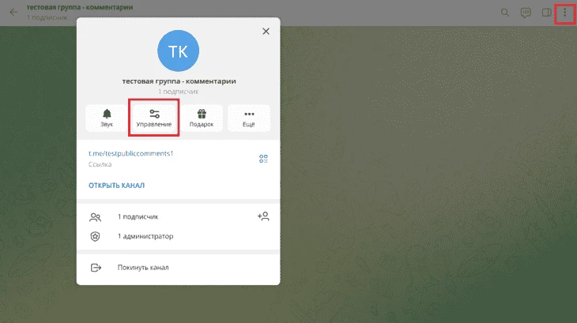577x323 pixels.
Task: Open the three-dot menu in top bar
Action: 564,13
